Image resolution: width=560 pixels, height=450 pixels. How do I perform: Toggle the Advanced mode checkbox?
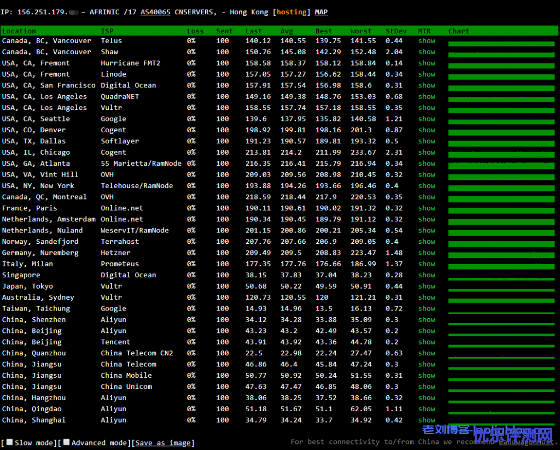tap(66, 442)
